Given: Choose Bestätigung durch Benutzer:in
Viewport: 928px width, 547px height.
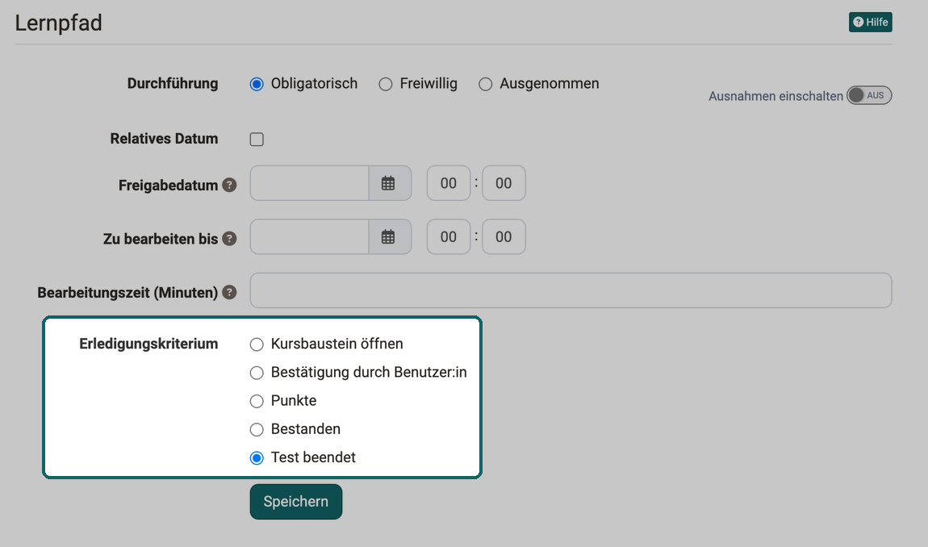Looking at the screenshot, I should coord(257,373).
